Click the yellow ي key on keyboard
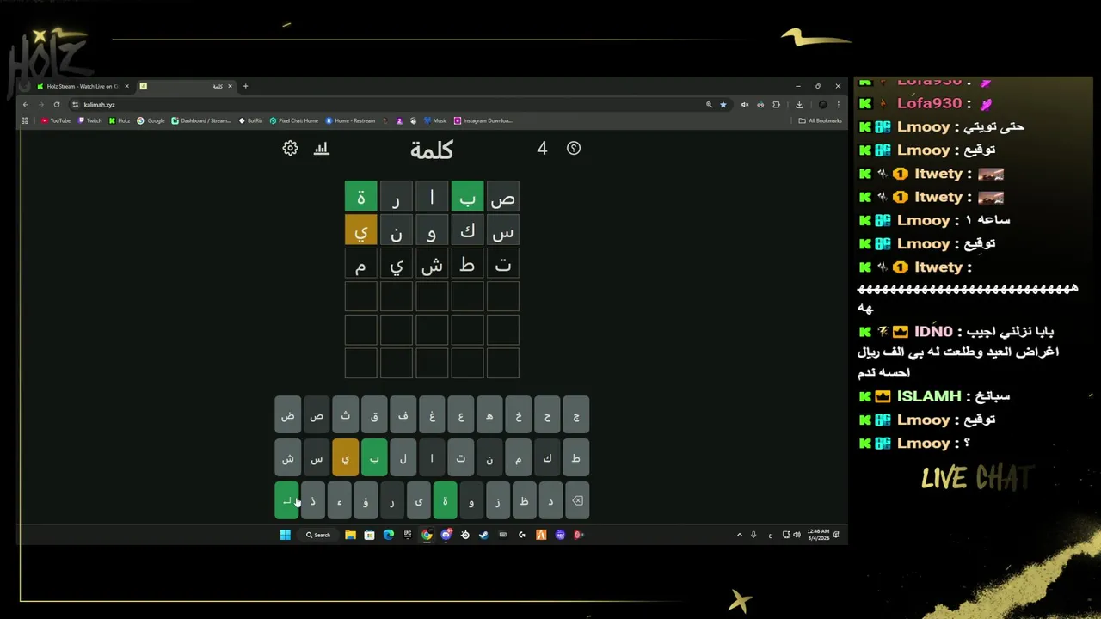The height and width of the screenshot is (619, 1101). 345,458
